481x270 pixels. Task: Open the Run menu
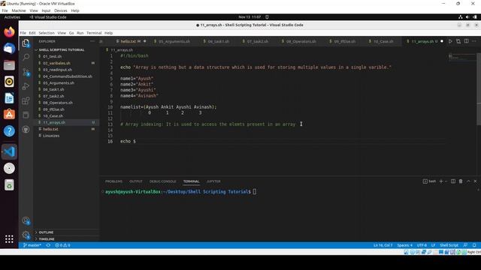point(80,33)
